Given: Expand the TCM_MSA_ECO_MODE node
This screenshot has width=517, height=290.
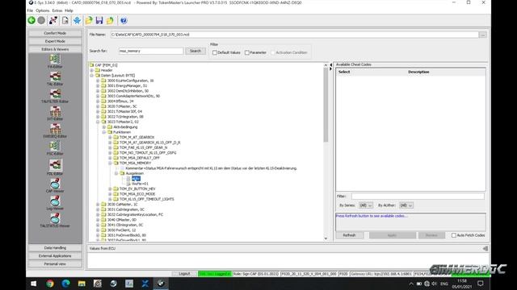Looking at the screenshot, I should pos(110,194).
